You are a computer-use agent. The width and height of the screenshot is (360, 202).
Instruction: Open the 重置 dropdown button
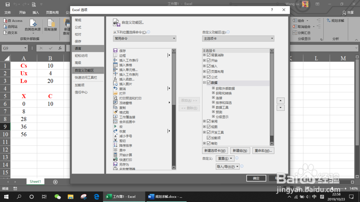[x=225, y=159]
